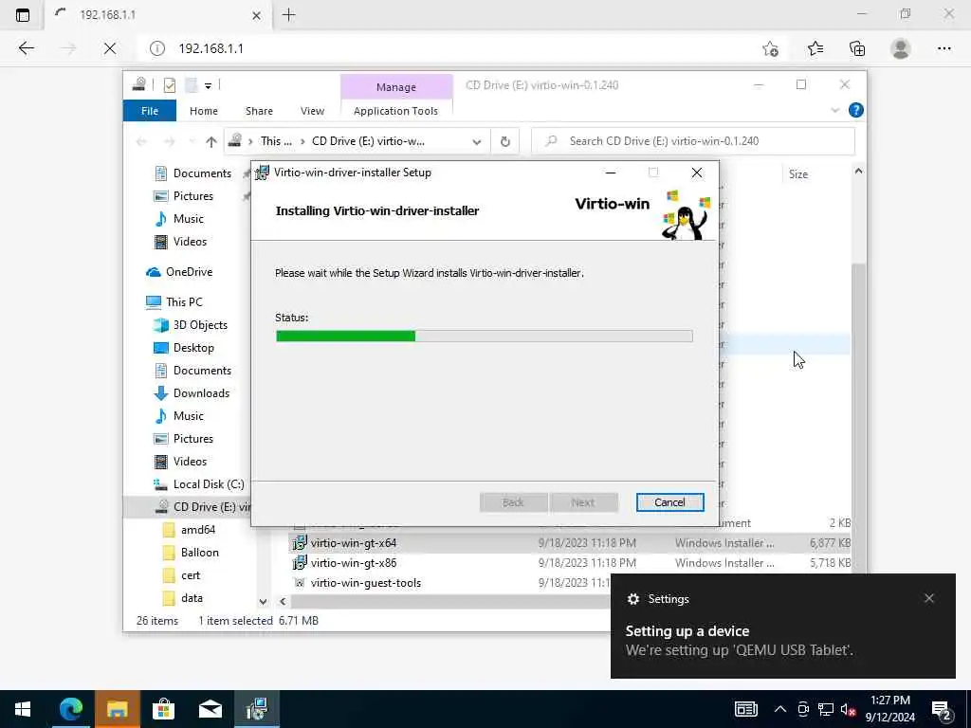Select Music under Quick access

click(x=189, y=219)
